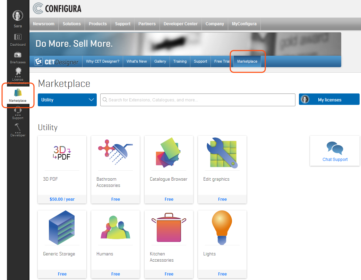The image size is (361, 280).
Task: Click the Generic Storage shelf icon
Action: tap(62, 228)
